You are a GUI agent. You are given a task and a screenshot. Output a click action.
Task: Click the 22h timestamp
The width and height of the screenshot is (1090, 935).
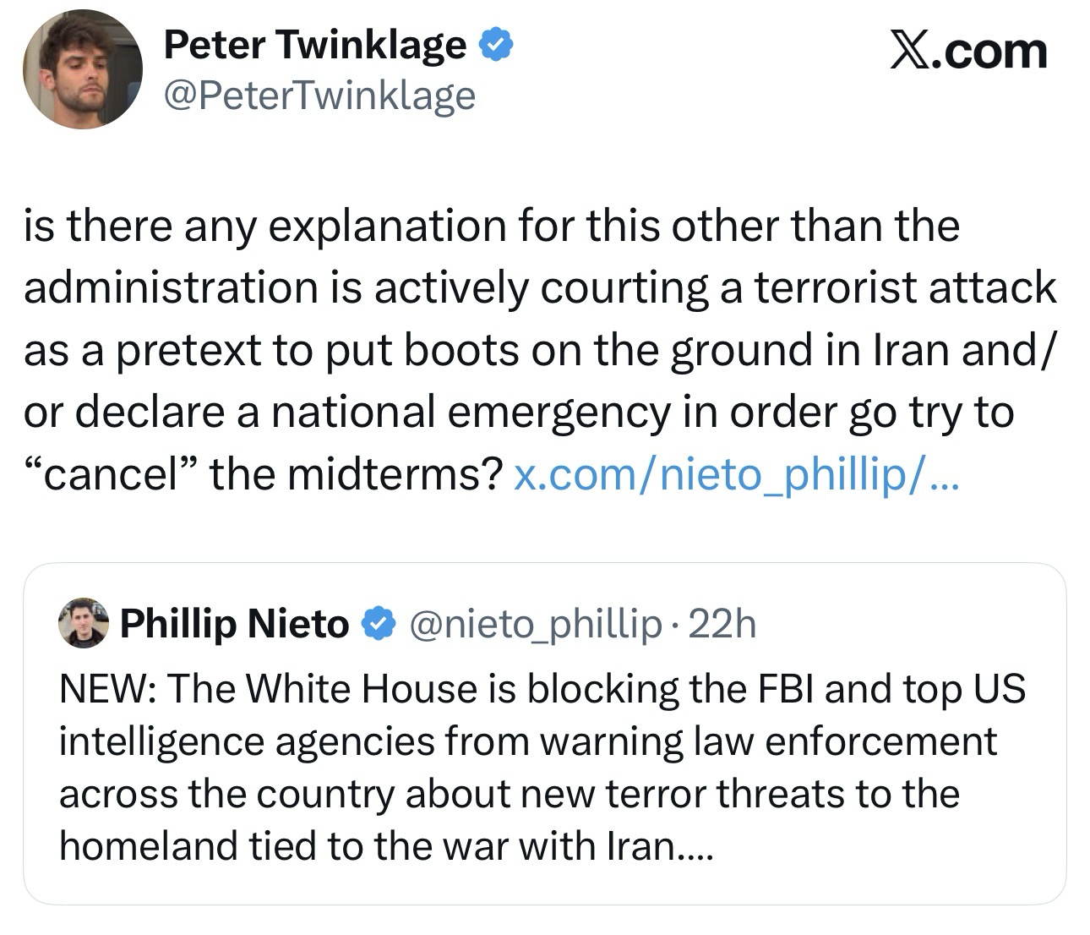(x=722, y=625)
